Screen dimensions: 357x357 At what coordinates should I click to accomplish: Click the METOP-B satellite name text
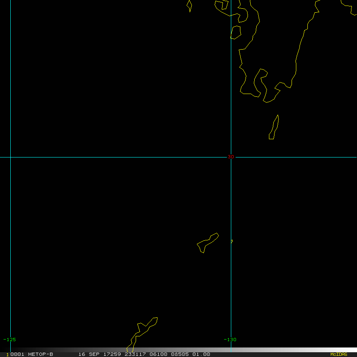40,354
